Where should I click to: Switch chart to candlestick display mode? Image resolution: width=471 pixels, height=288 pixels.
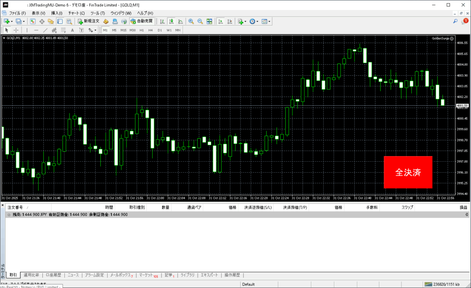pos(171,21)
